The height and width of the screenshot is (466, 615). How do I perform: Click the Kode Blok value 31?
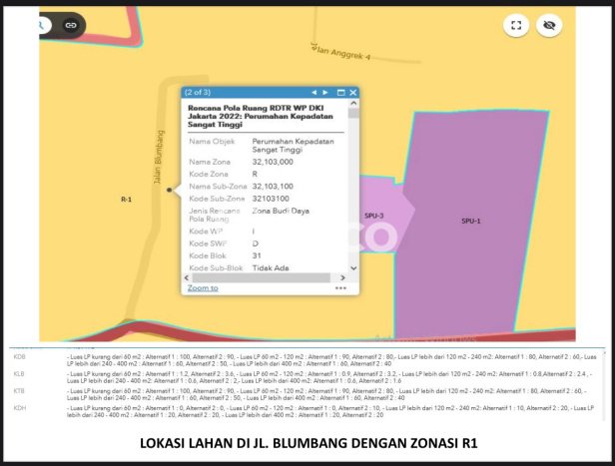click(257, 255)
